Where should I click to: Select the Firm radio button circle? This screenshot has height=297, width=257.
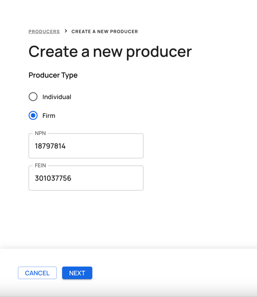(x=33, y=116)
